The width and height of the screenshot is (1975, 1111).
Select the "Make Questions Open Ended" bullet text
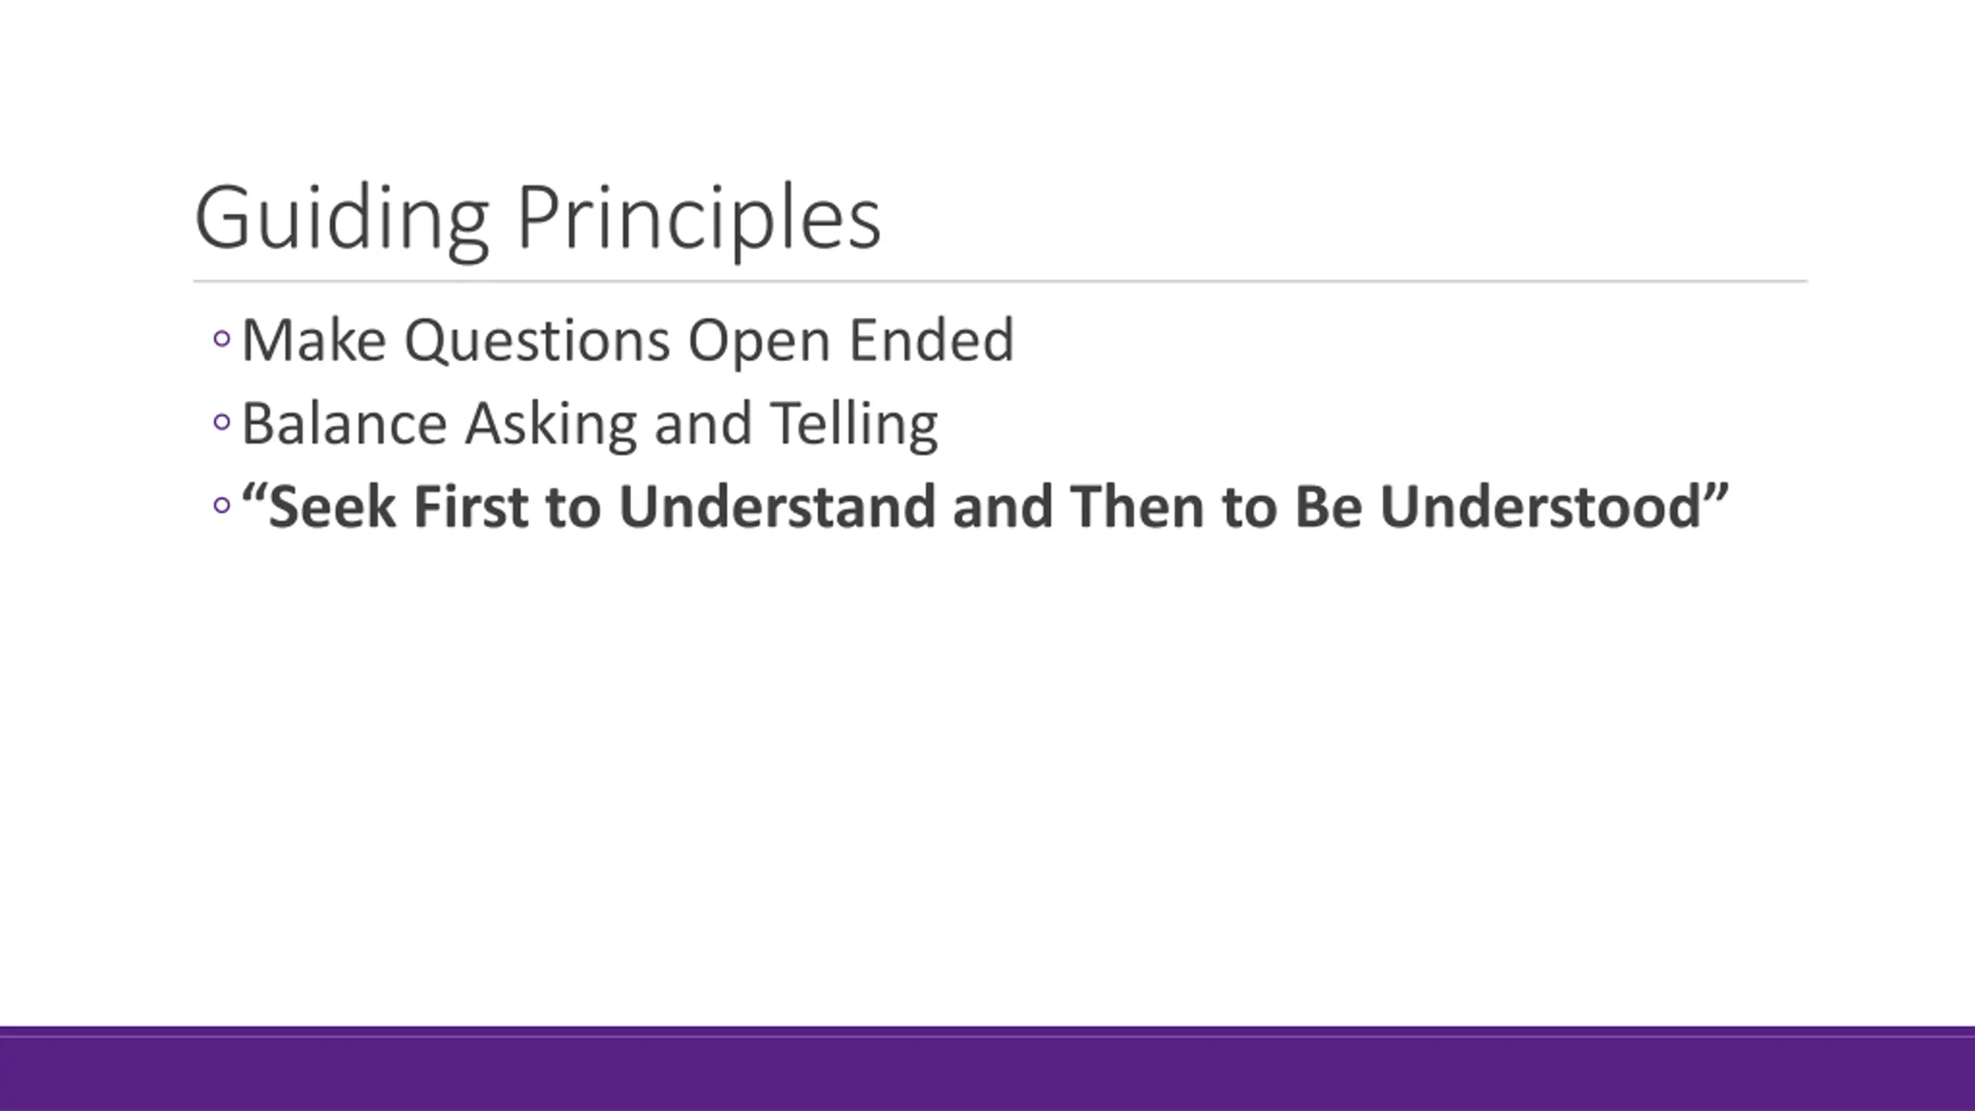pyautogui.click(x=627, y=340)
